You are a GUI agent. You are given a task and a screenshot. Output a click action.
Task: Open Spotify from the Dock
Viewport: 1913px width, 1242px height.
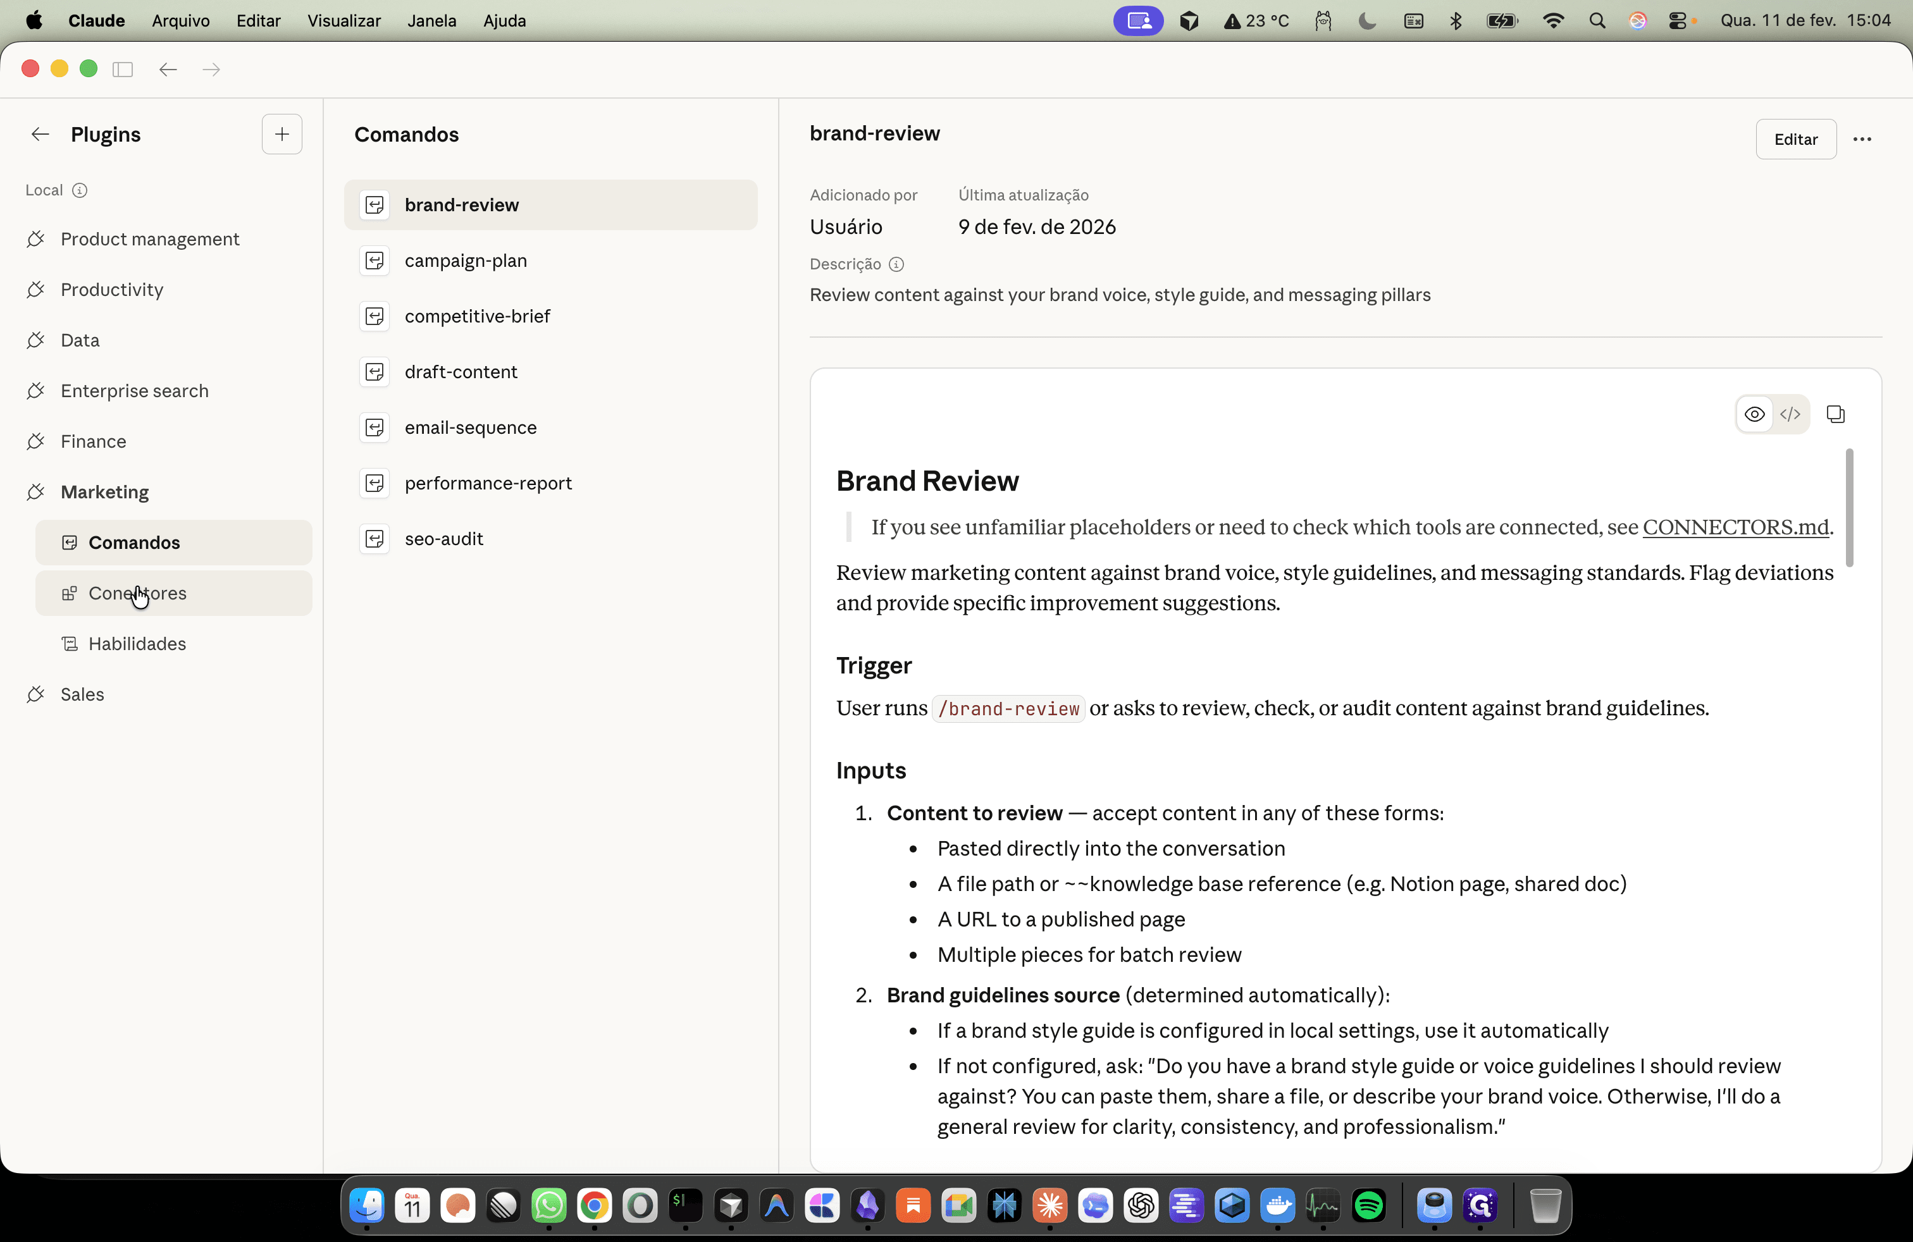1368,1205
